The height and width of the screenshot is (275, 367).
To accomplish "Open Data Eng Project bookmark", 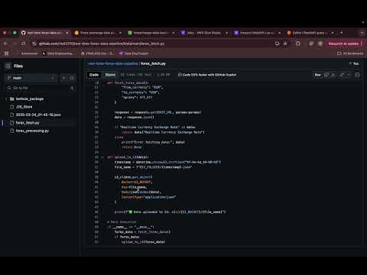I will click(134, 53).
